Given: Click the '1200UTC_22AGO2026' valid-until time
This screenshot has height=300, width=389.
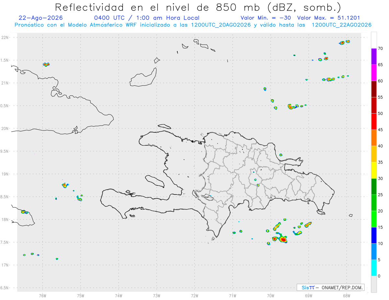Looking at the screenshot, I should coord(341,25).
